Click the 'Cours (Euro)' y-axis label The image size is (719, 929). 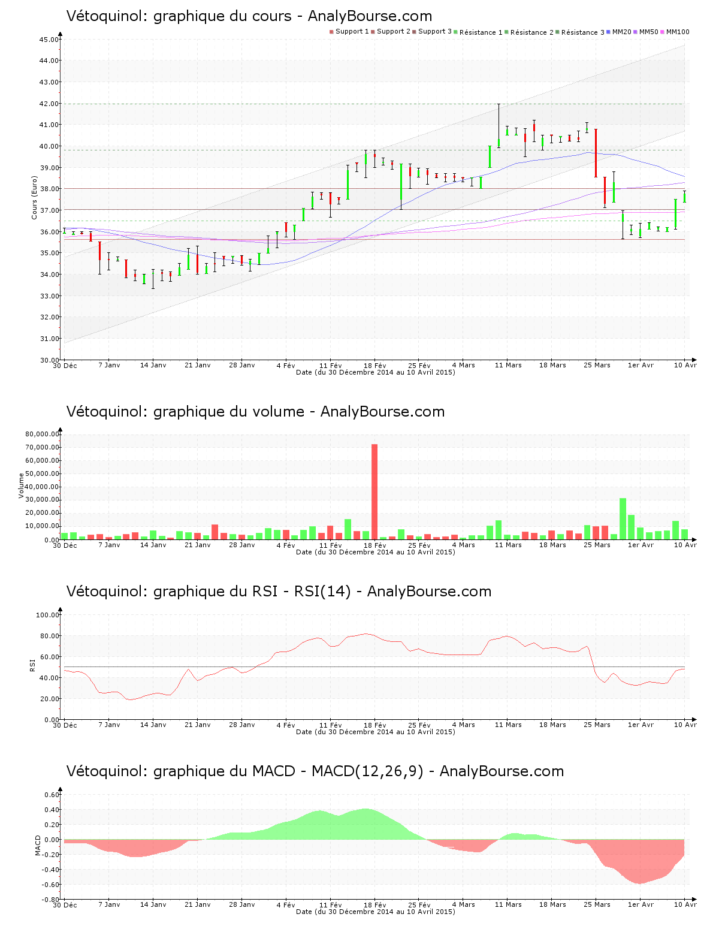[x=35, y=197]
